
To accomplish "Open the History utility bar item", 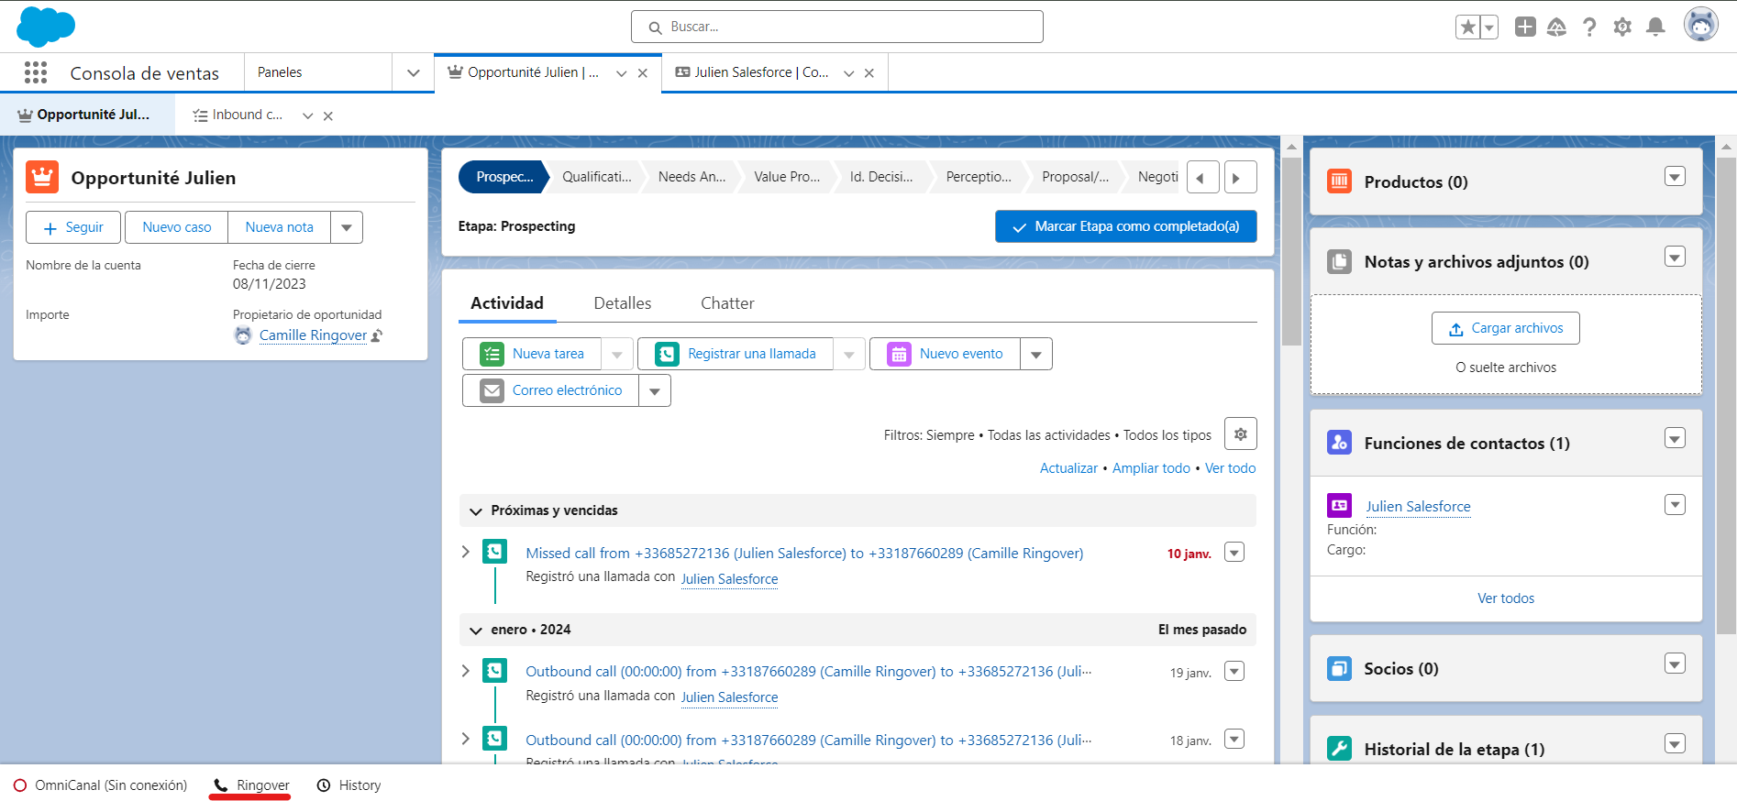I will (x=349, y=785).
